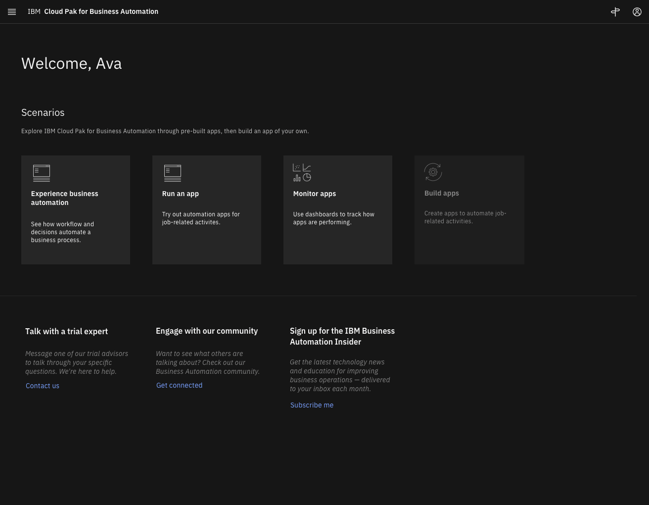Click the guided tour signpost icon

click(x=615, y=12)
